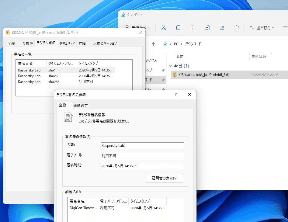Click the Properties window title icon

[x=8, y=33]
